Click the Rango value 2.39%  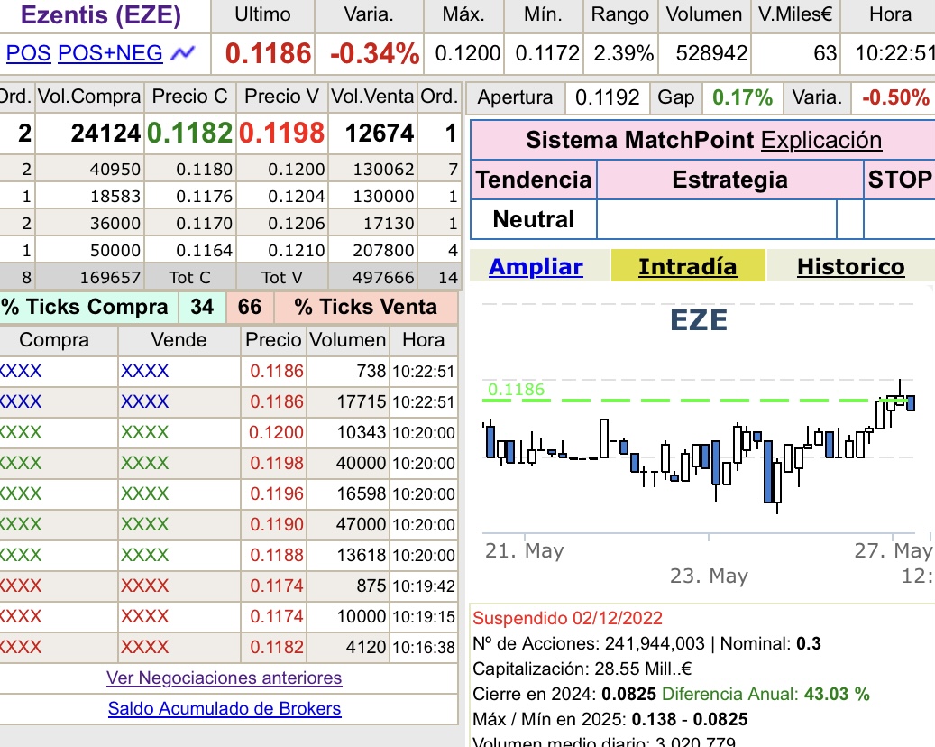623,54
